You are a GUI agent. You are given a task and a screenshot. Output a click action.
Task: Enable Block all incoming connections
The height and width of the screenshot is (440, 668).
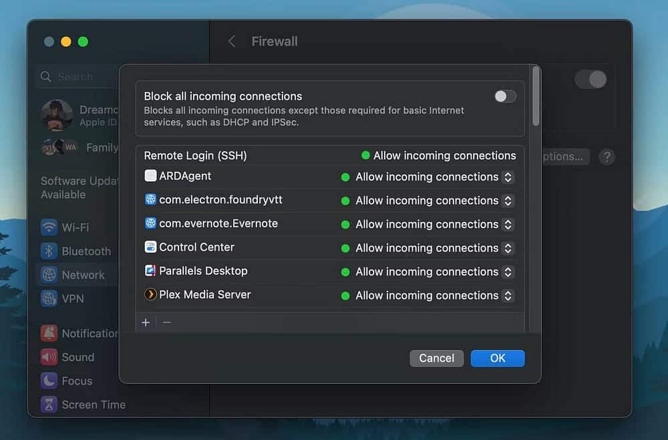505,96
